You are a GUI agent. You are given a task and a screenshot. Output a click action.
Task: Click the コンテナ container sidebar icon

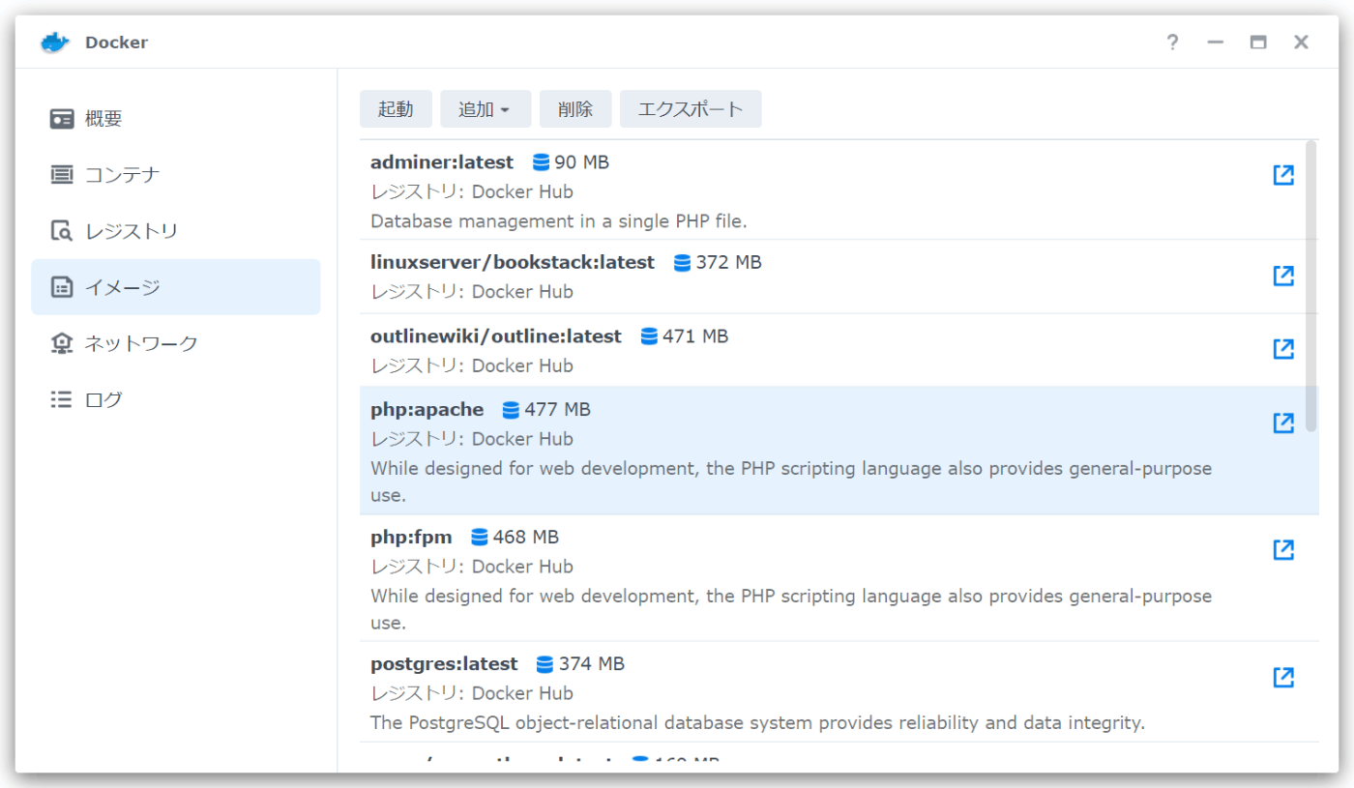[x=62, y=175]
